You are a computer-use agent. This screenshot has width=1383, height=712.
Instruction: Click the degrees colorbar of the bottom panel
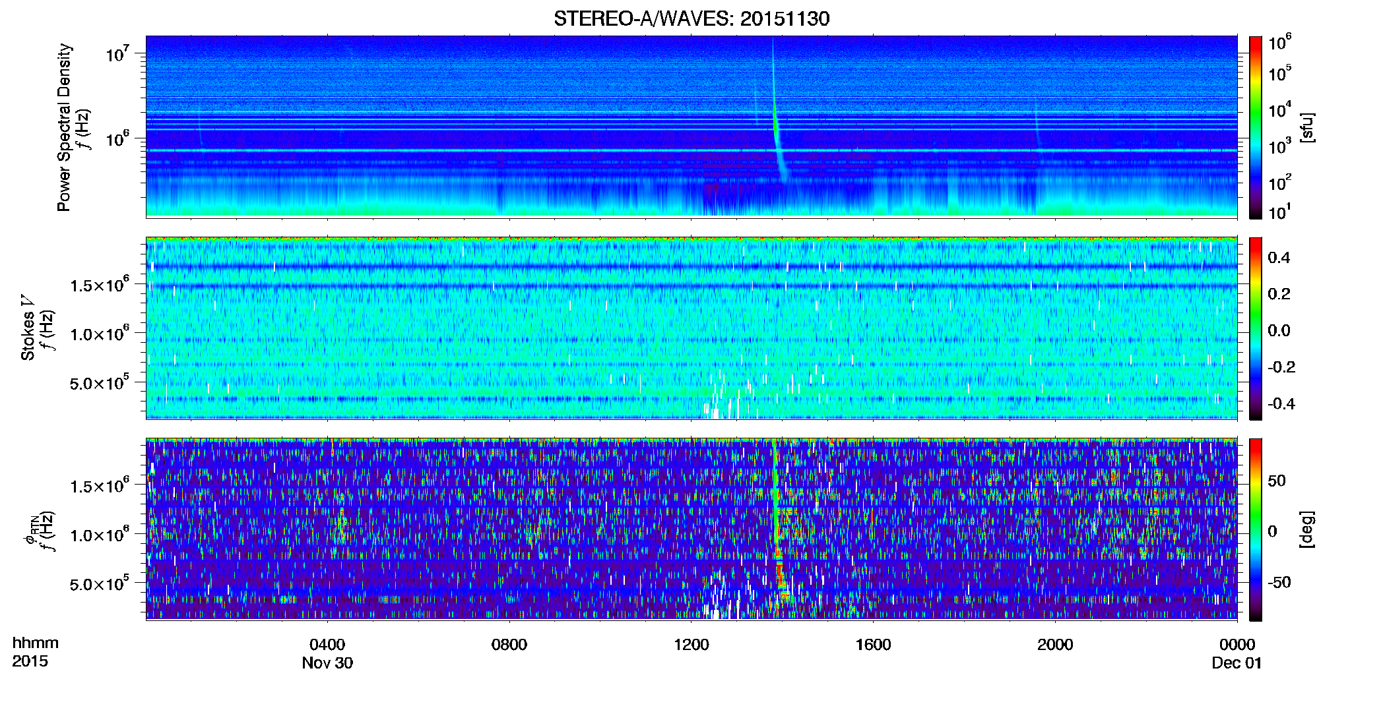click(x=1255, y=529)
